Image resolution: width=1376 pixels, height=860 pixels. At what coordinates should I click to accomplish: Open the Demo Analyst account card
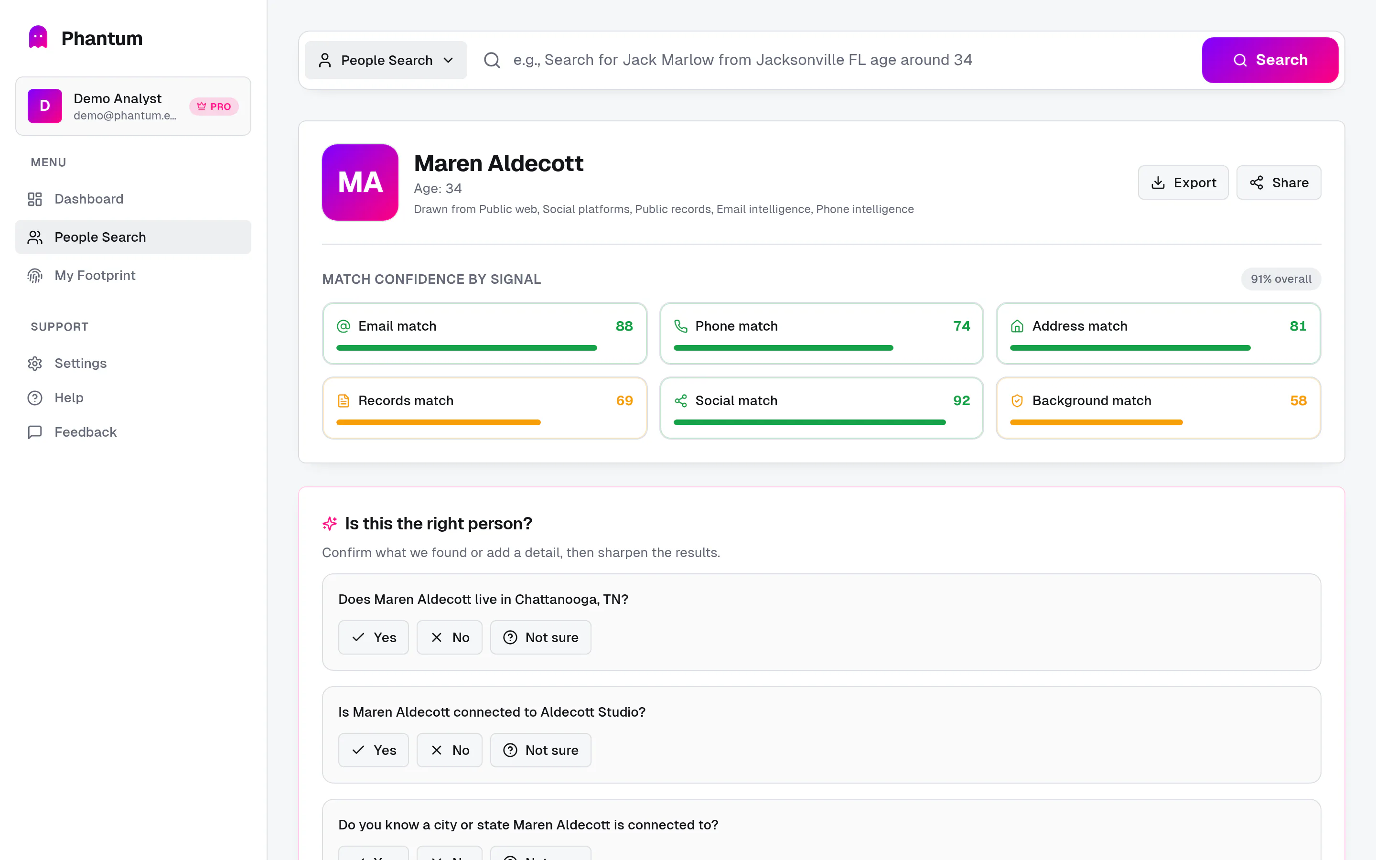click(x=133, y=107)
